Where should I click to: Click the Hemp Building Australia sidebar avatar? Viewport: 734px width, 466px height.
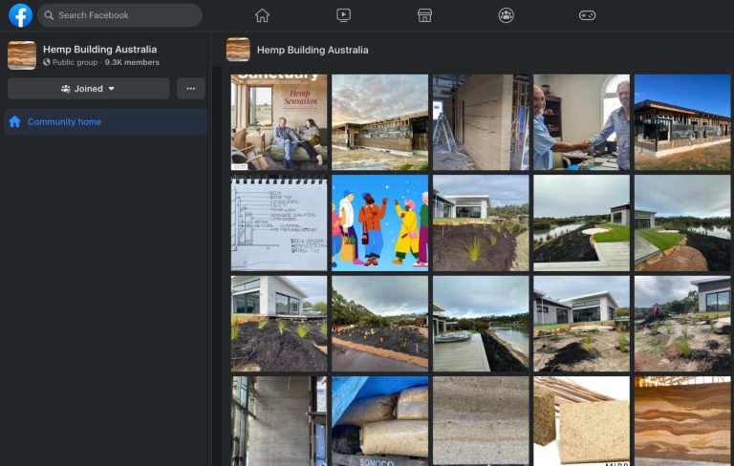pyautogui.click(x=22, y=55)
